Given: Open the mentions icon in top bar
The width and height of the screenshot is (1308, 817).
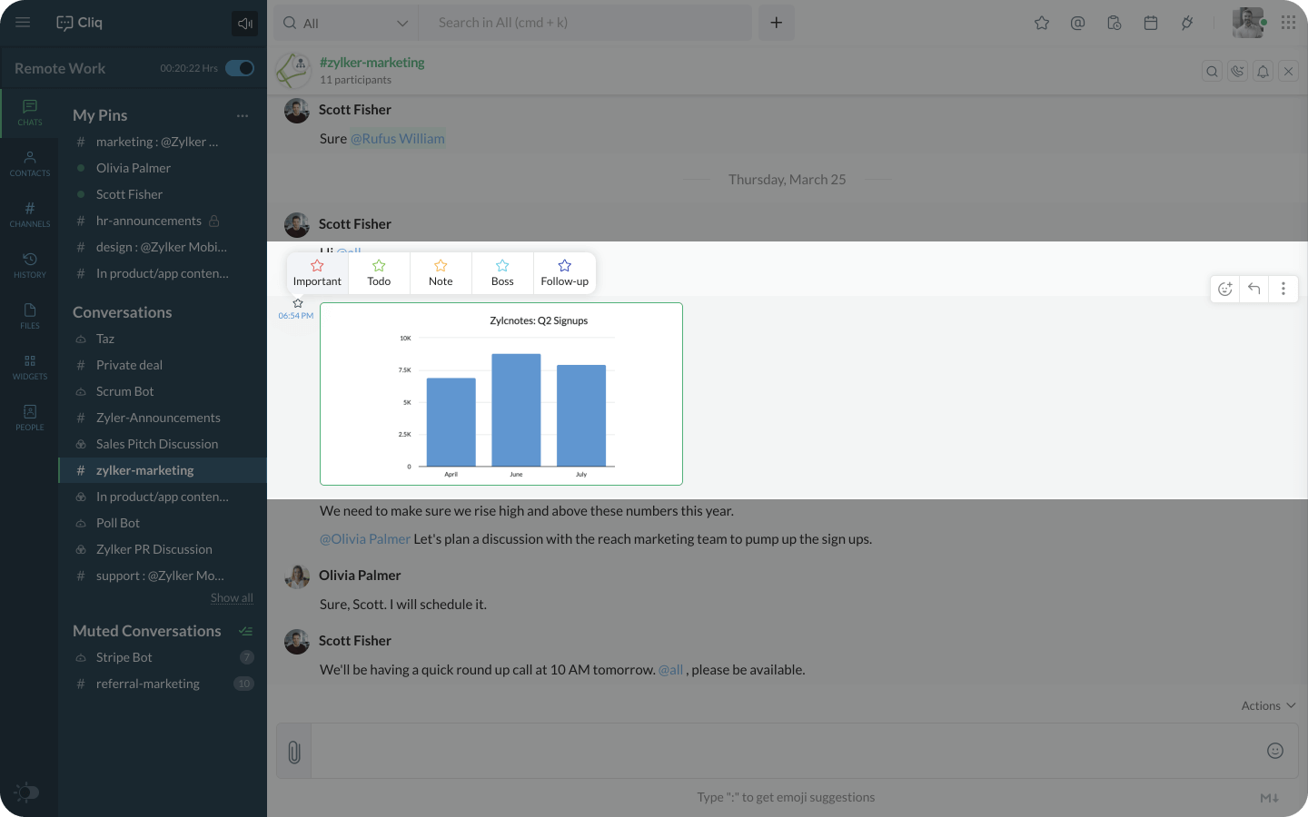Looking at the screenshot, I should [1077, 23].
